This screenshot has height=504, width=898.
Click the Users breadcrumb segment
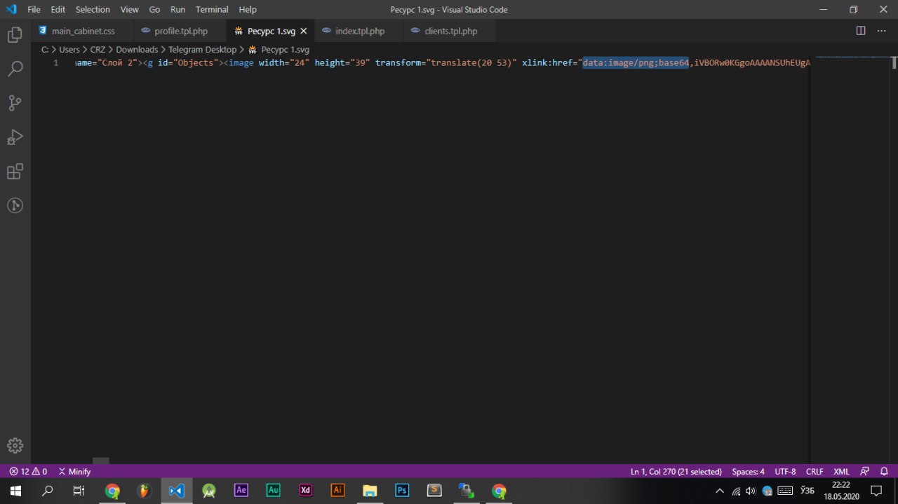coord(69,50)
